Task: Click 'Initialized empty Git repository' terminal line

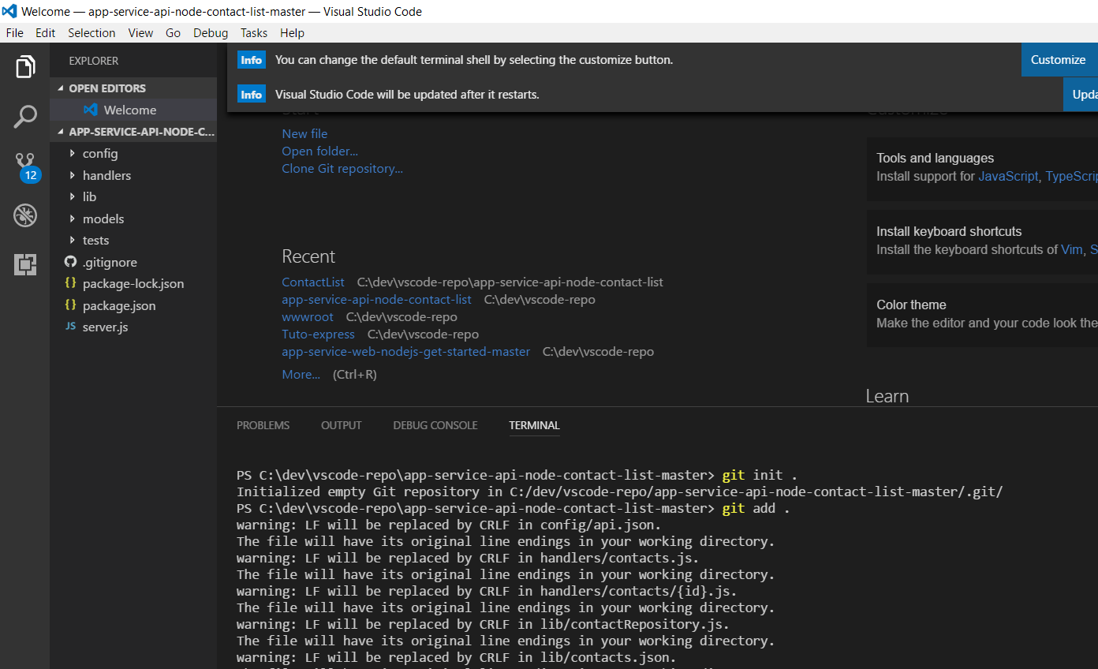Action: tap(620, 491)
